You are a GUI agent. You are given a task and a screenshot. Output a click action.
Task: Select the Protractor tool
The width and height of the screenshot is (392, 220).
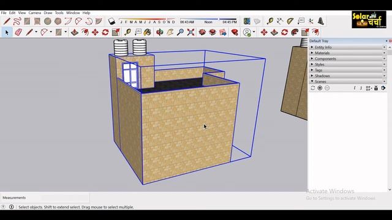[x=290, y=21]
